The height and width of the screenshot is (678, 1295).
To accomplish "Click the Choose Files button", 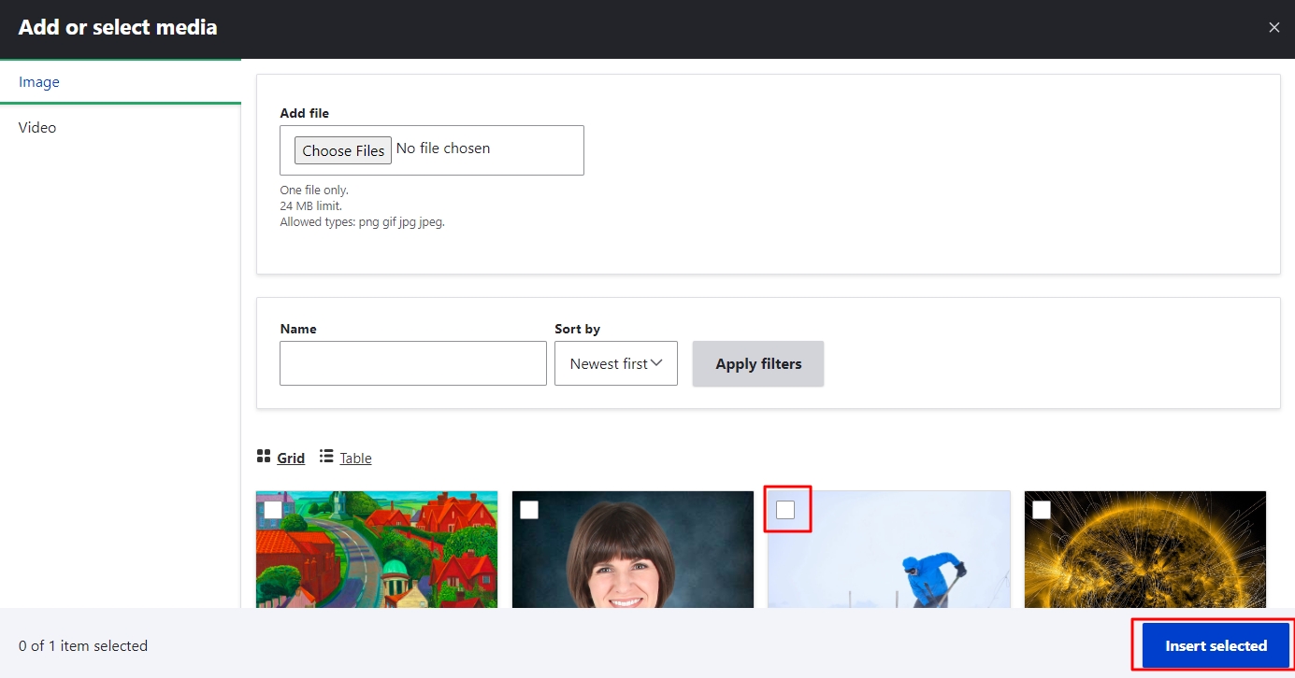I will point(343,150).
